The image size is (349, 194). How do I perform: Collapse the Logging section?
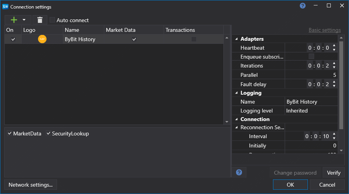[236, 93]
